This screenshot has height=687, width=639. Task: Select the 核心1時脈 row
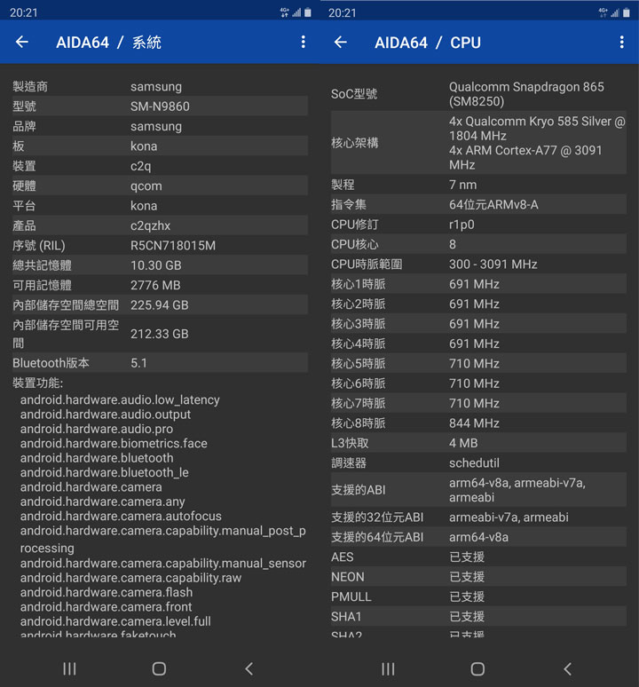[x=478, y=284]
